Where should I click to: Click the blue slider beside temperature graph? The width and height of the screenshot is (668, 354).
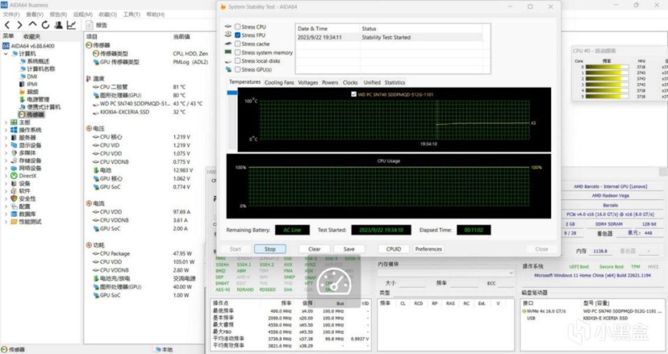point(232,93)
